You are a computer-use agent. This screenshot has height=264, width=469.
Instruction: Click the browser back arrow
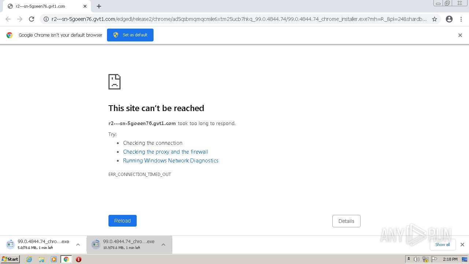(8, 19)
